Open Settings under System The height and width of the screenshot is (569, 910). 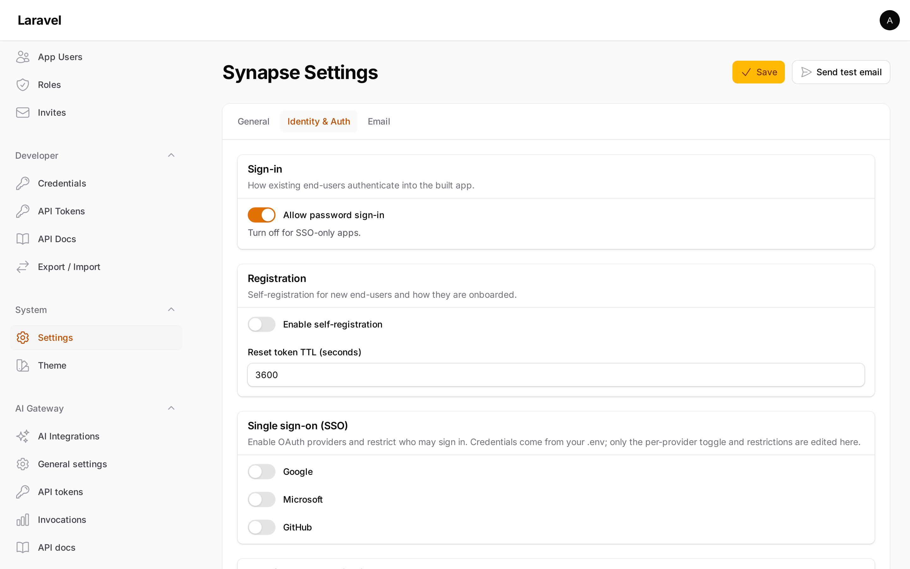[96, 338]
